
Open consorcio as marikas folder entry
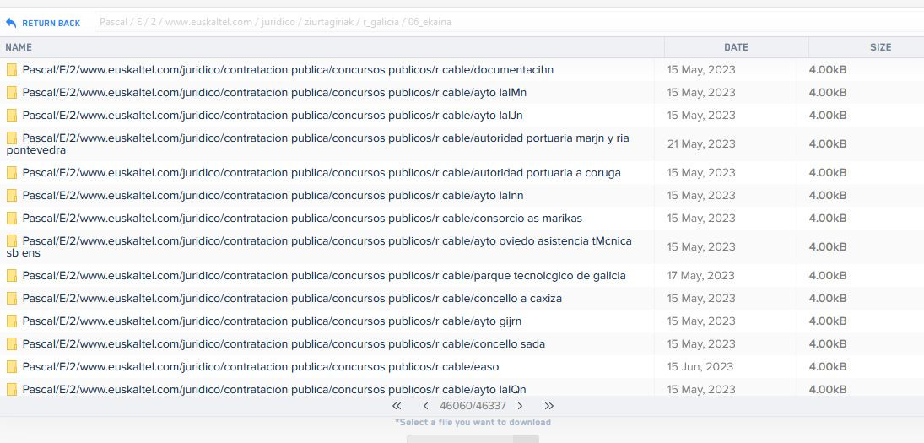click(x=302, y=219)
